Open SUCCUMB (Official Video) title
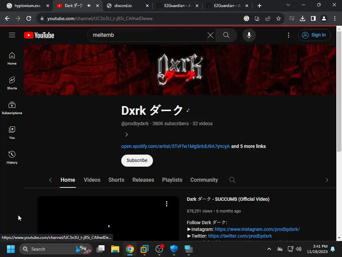Viewport: 342px width, 257px height. pyautogui.click(x=228, y=199)
